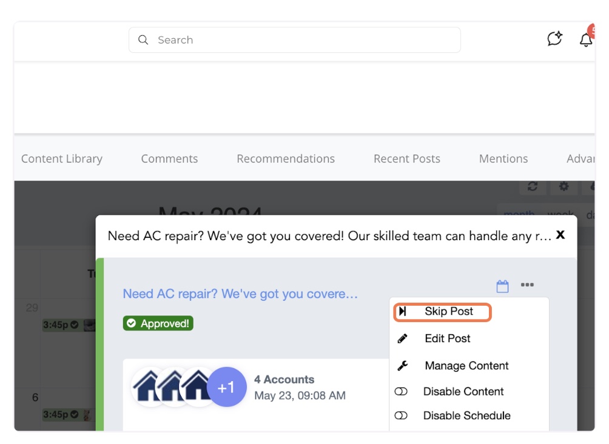Screen dimensions: 609x444
Task: Open the Recommendations tab
Action: pos(285,159)
